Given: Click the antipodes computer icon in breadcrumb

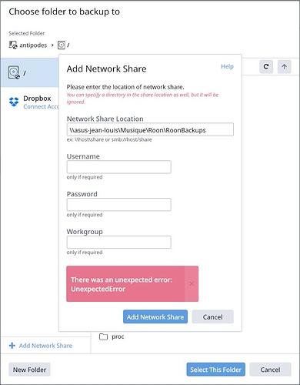Looking at the screenshot, I should point(13,45).
